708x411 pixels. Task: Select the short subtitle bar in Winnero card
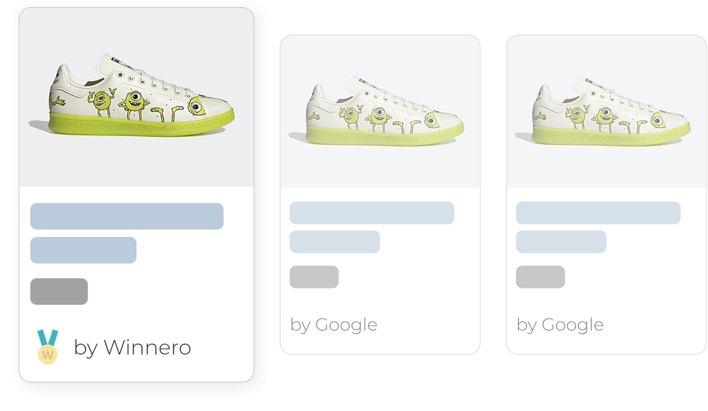coord(83,250)
